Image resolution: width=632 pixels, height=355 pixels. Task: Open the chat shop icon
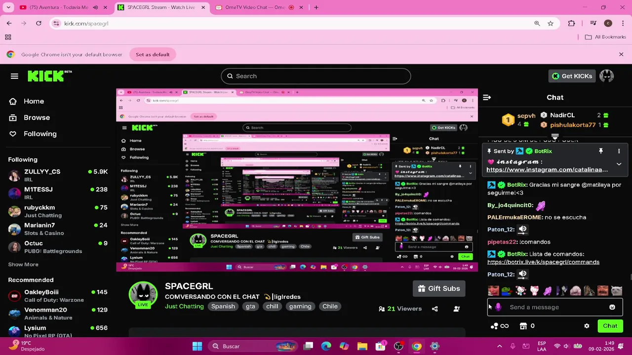pyautogui.click(x=523, y=326)
